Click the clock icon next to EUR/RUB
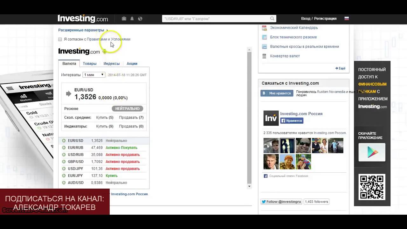The height and width of the screenshot is (229, 407). pyautogui.click(x=64, y=148)
